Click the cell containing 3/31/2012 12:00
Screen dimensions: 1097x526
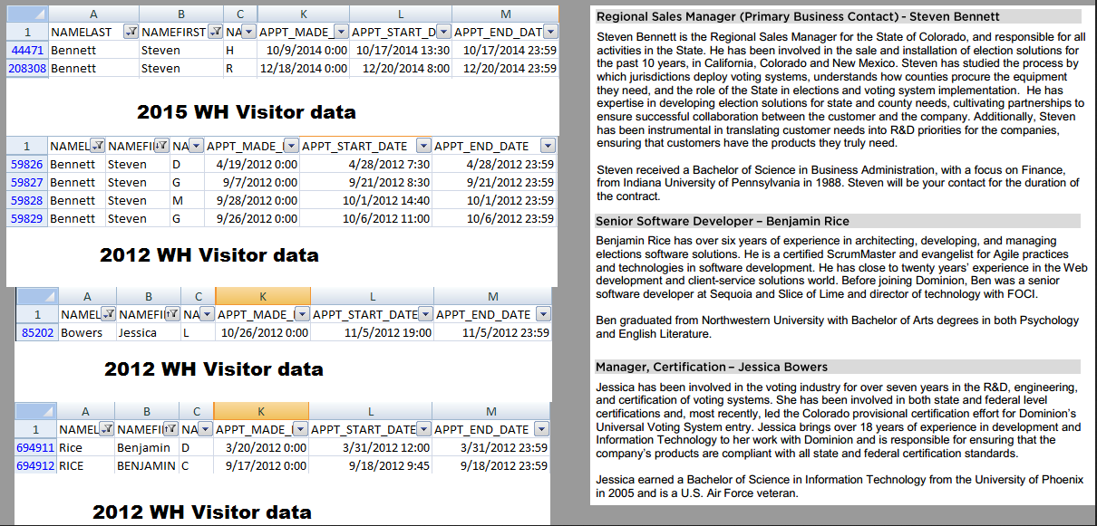(x=370, y=447)
